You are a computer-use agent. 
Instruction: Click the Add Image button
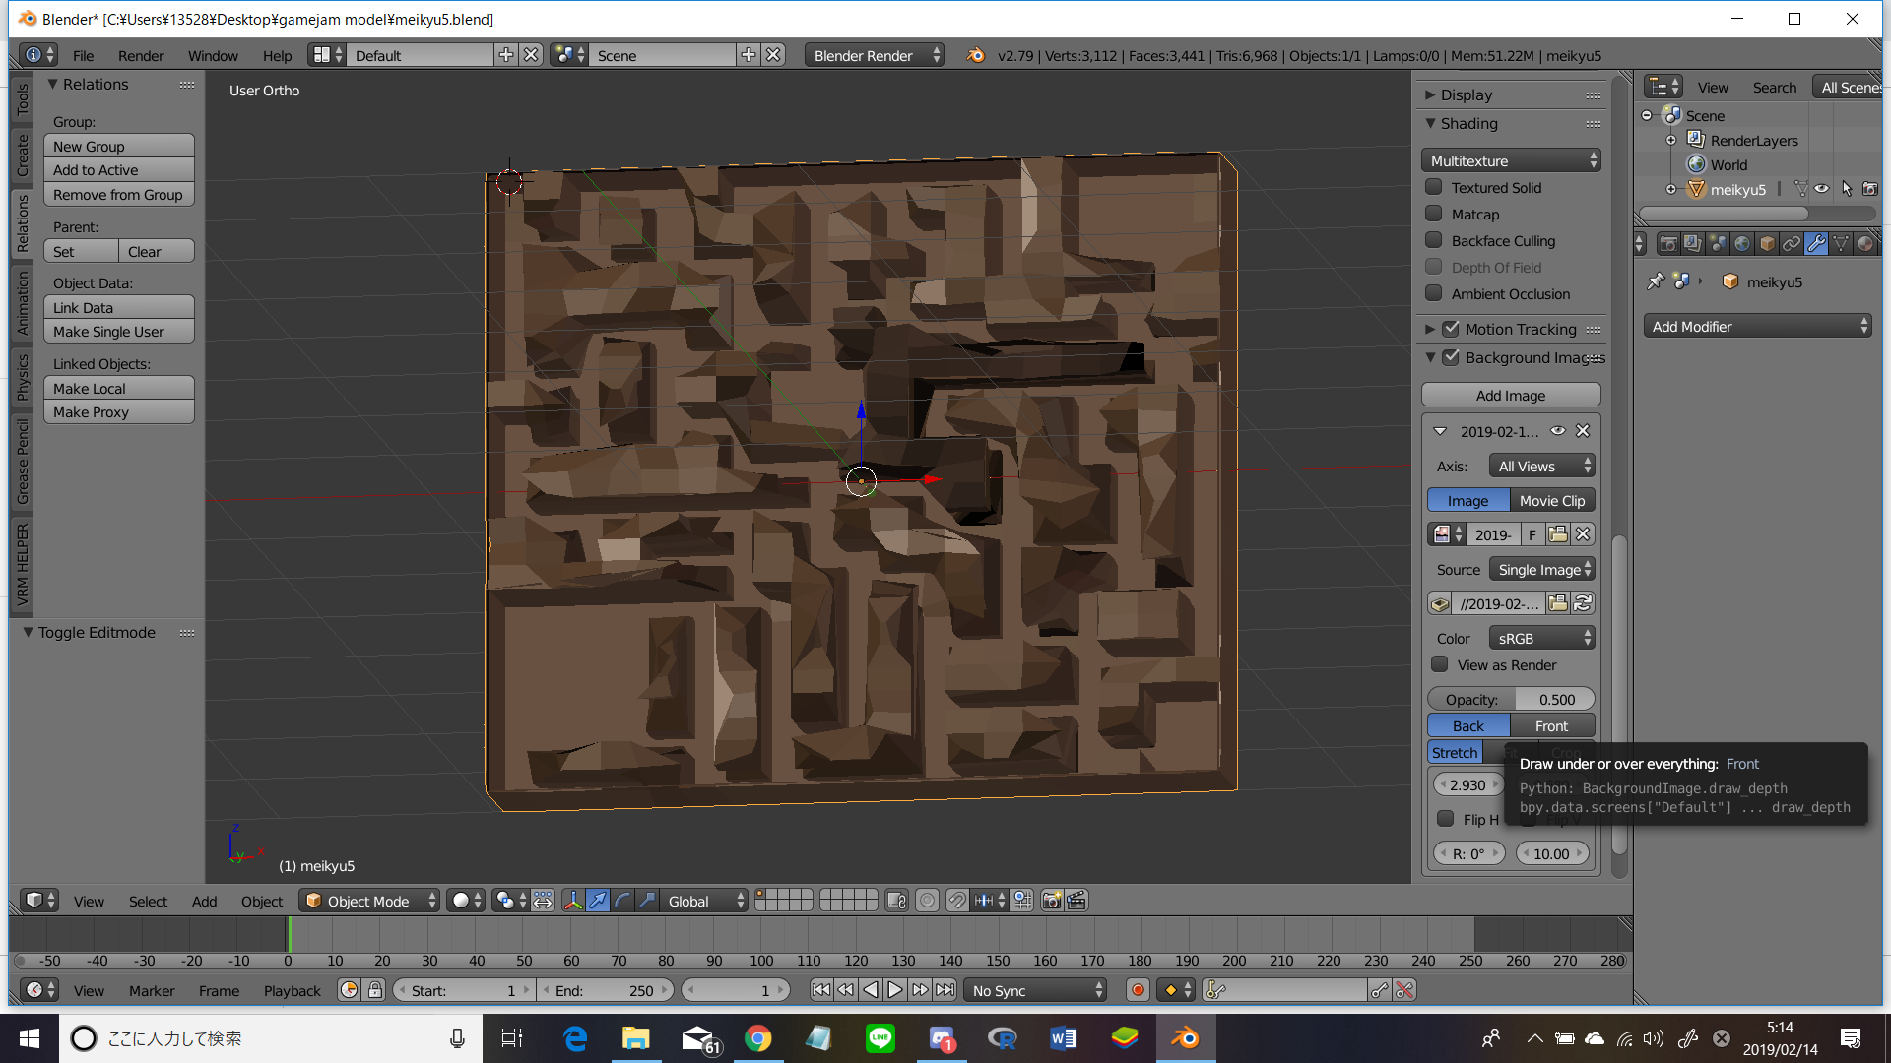coord(1510,395)
